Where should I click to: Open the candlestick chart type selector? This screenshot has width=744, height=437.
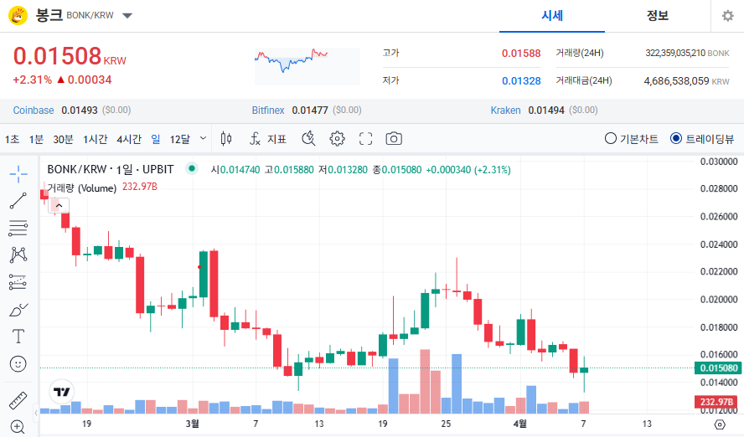coord(226,138)
